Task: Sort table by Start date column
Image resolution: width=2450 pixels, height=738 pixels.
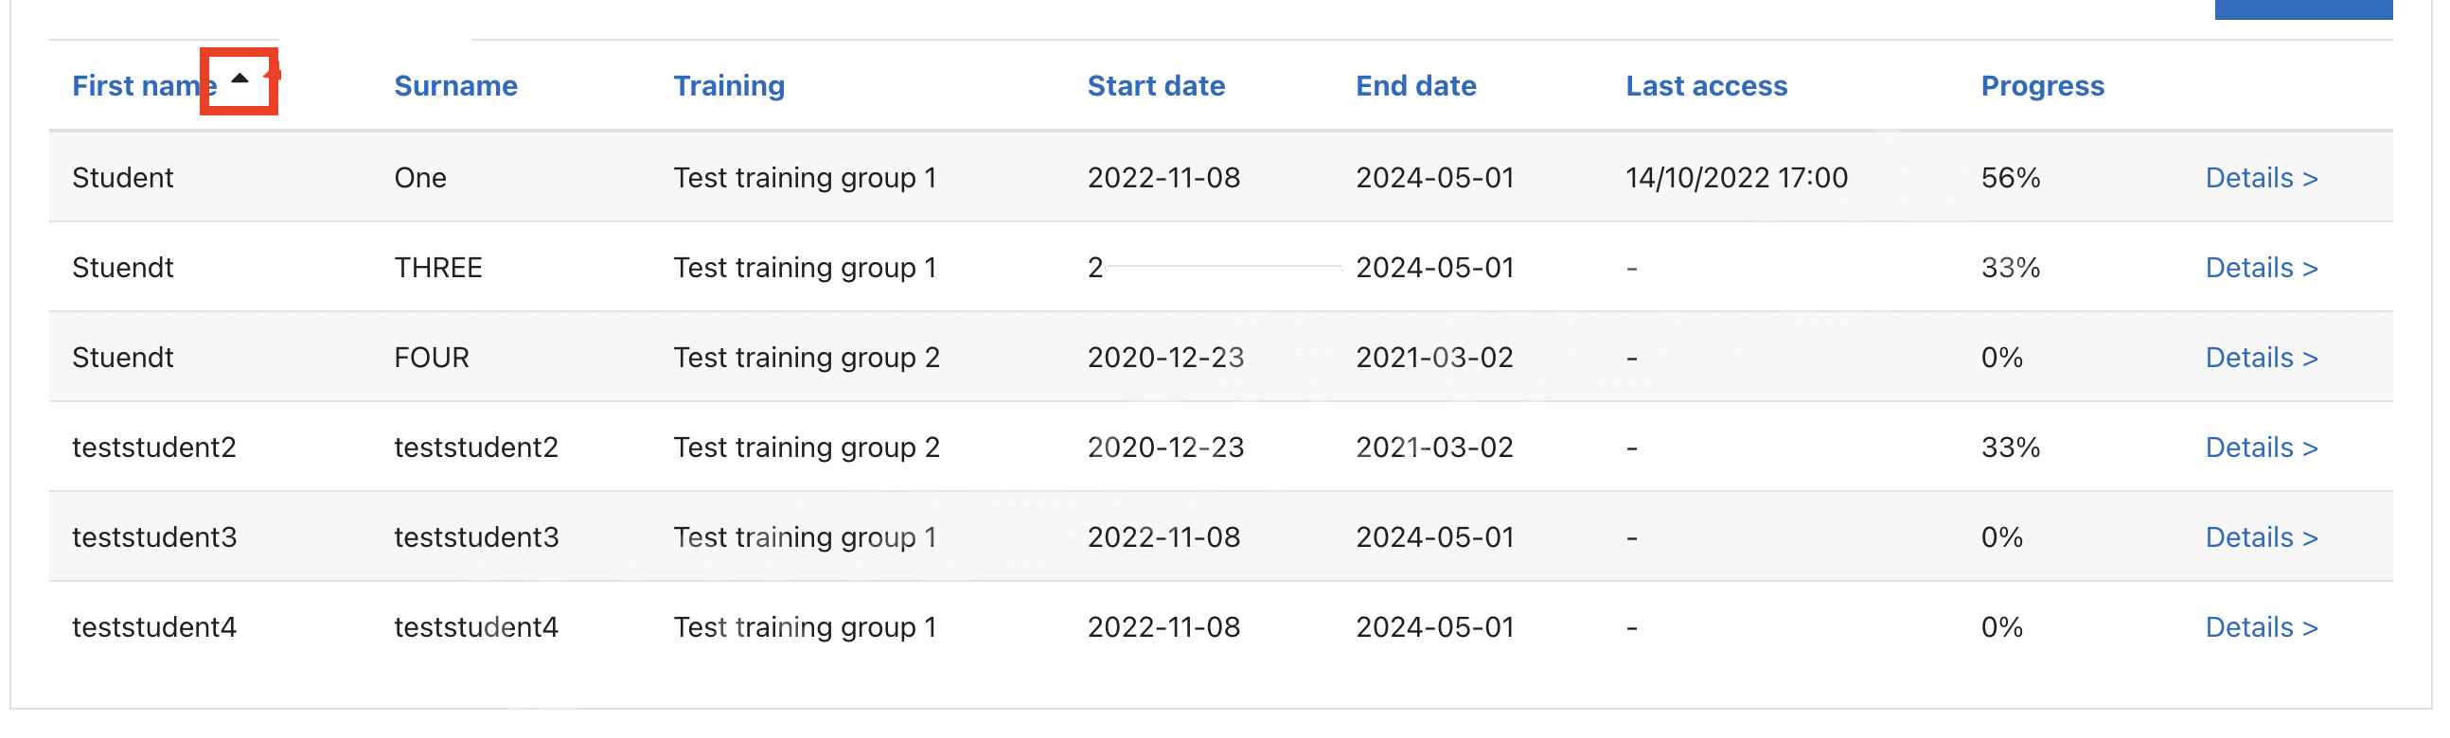Action: [x=1156, y=85]
